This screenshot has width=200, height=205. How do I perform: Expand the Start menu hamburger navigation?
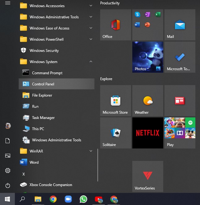tap(8, 3)
